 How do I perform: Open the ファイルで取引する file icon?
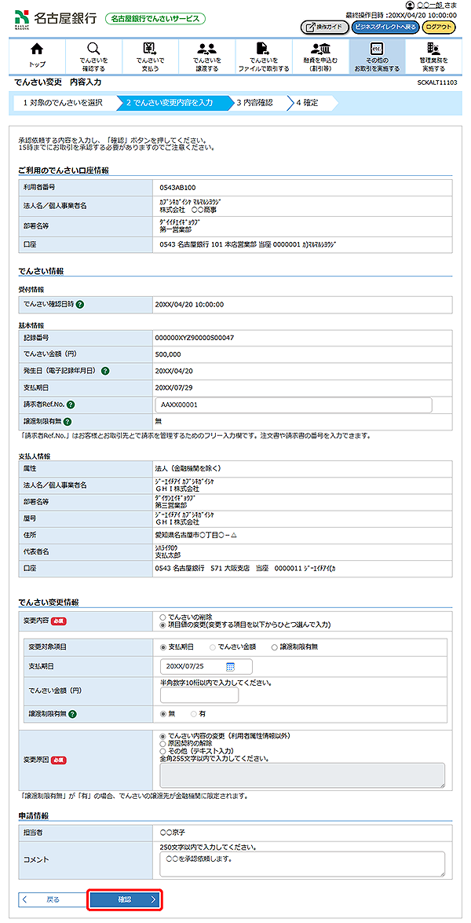(262, 49)
